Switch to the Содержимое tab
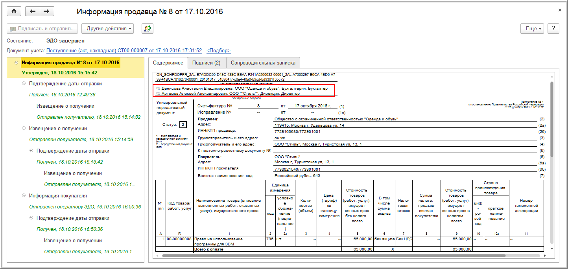Screen dimensions: 568x269 (x=168, y=63)
